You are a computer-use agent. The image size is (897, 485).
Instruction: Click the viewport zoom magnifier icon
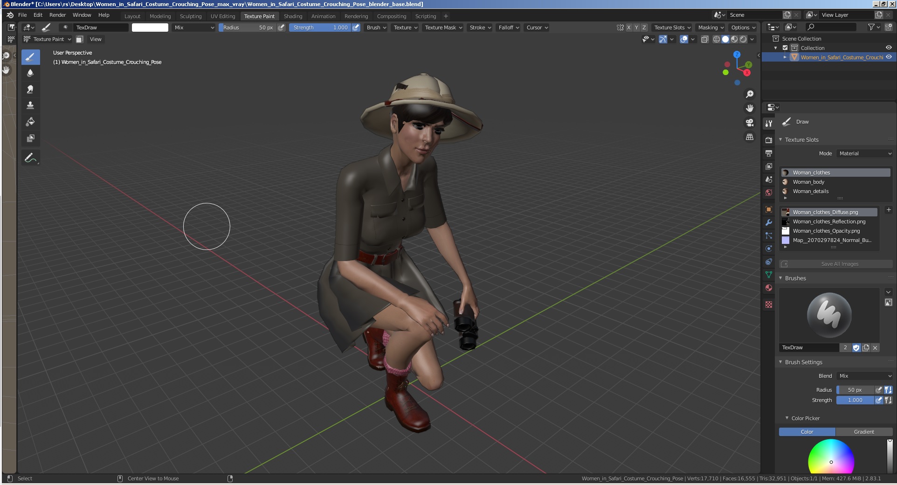(x=750, y=94)
